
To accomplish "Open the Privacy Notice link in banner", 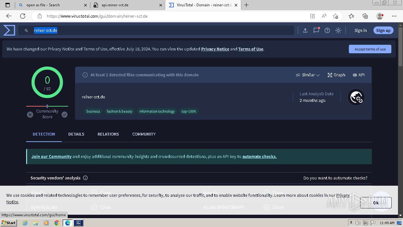I will (x=215, y=49).
